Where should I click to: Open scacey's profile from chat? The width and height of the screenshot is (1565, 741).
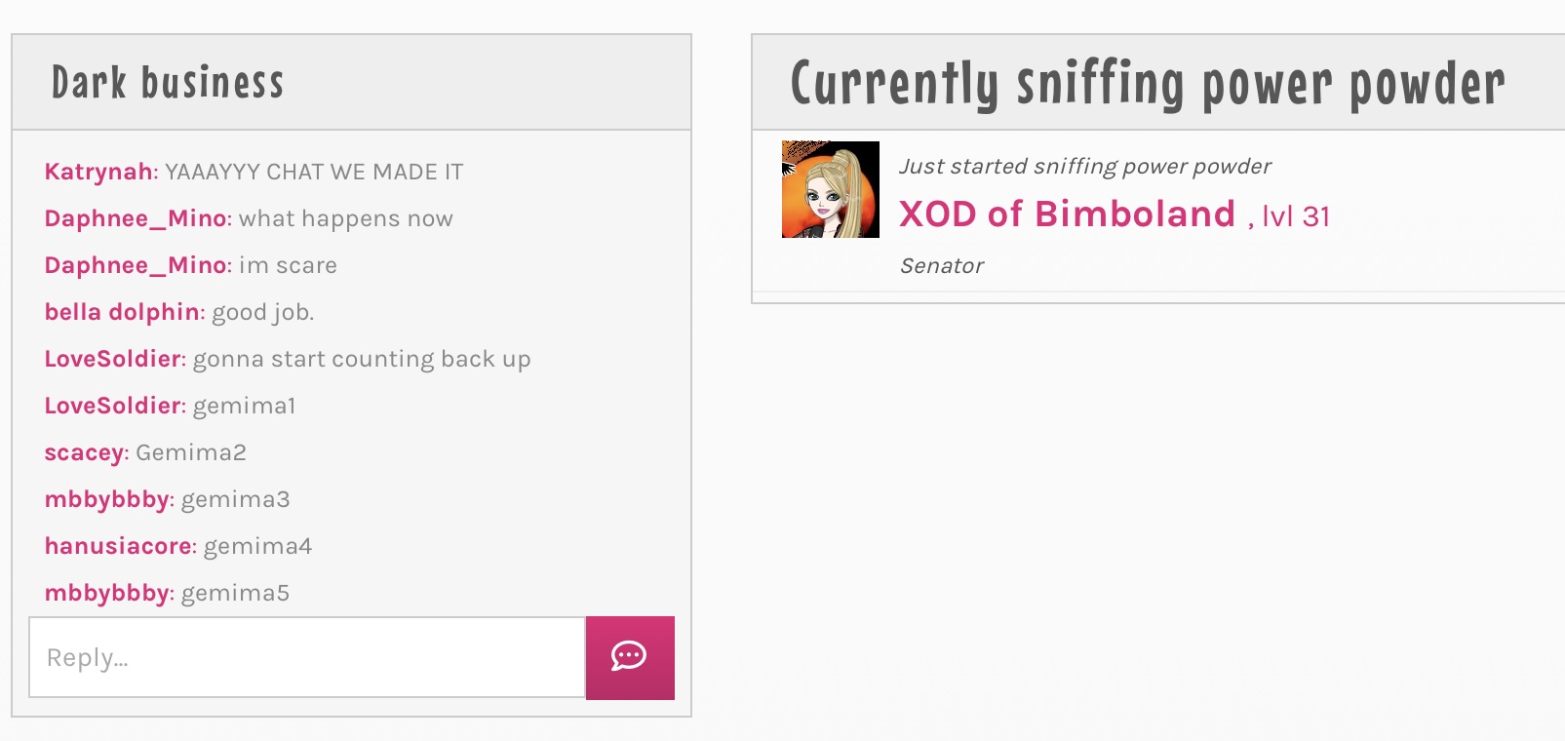[x=84, y=452]
